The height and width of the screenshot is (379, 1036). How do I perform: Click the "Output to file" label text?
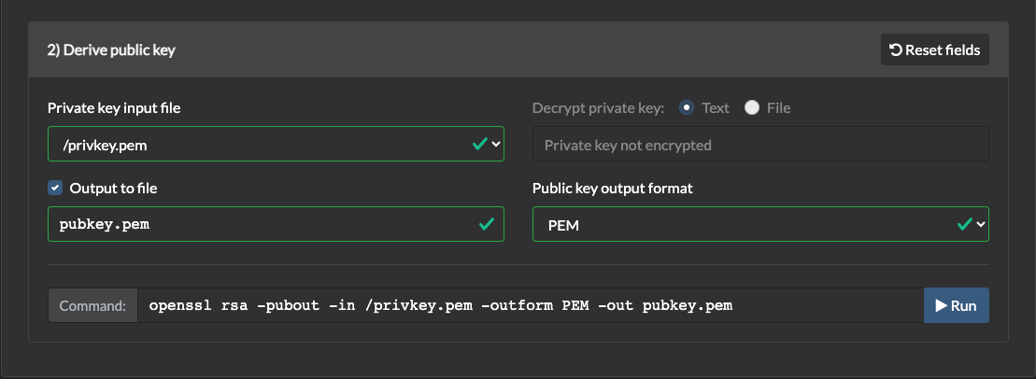pos(113,188)
